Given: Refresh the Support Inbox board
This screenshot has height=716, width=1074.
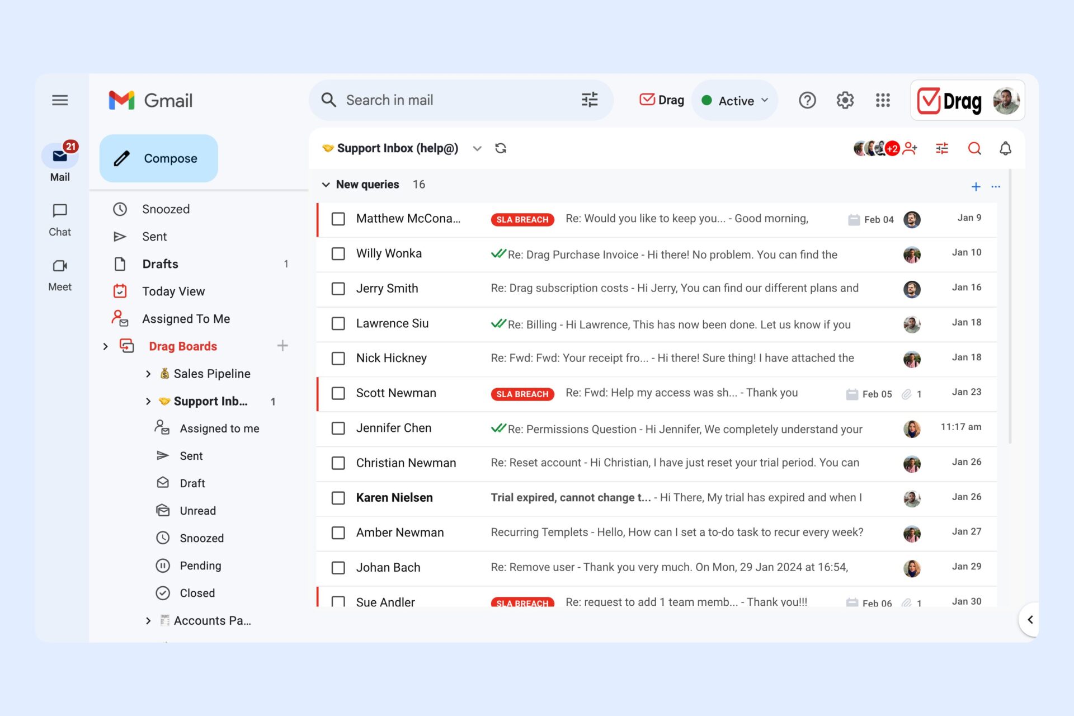Looking at the screenshot, I should click(x=501, y=148).
